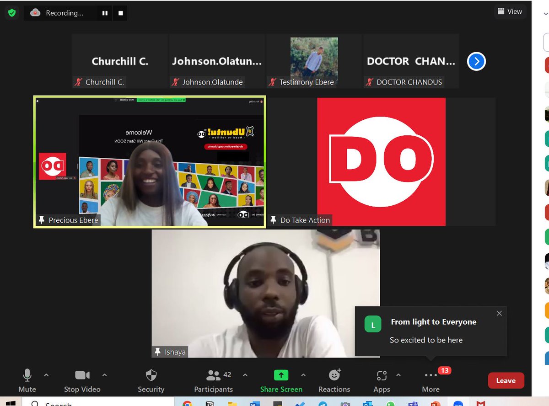Mute the microphone
The height and width of the screenshot is (406, 549).
click(27, 380)
